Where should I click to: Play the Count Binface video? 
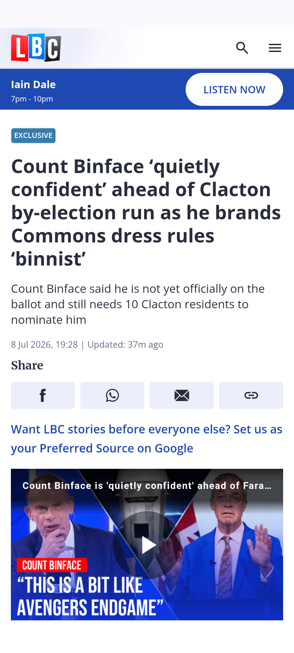coord(147,545)
